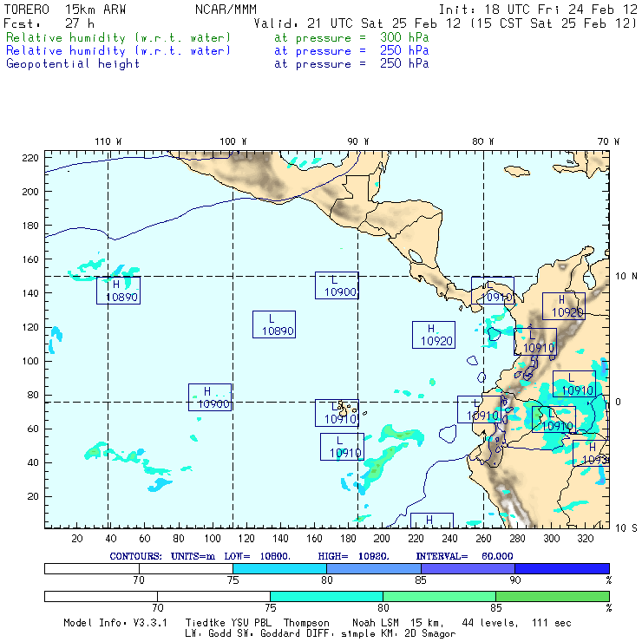
Task: Click the L 10900 box near 90 W
Action: pos(337,285)
